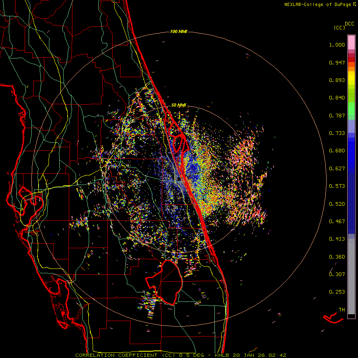
Task: Select the 0.413 scale value
Action: pyautogui.click(x=337, y=239)
